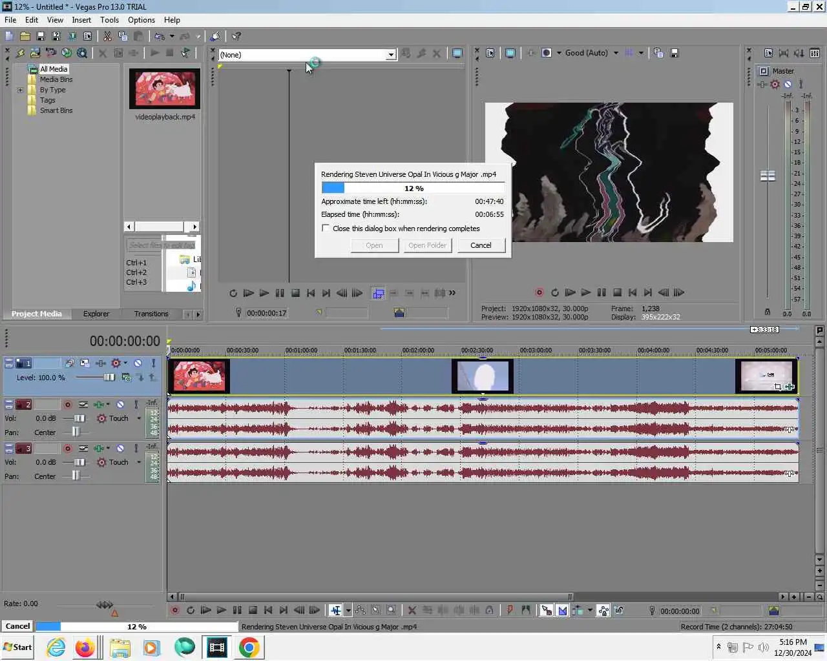Click the Open project folder icon
This screenshot has height=661, width=827.
(x=25, y=36)
